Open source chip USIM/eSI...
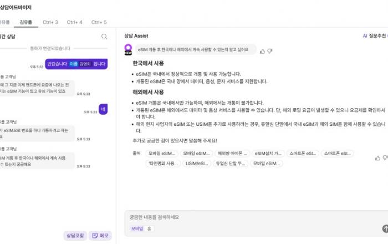Screen dimensions: 388x244 point(197,164)
